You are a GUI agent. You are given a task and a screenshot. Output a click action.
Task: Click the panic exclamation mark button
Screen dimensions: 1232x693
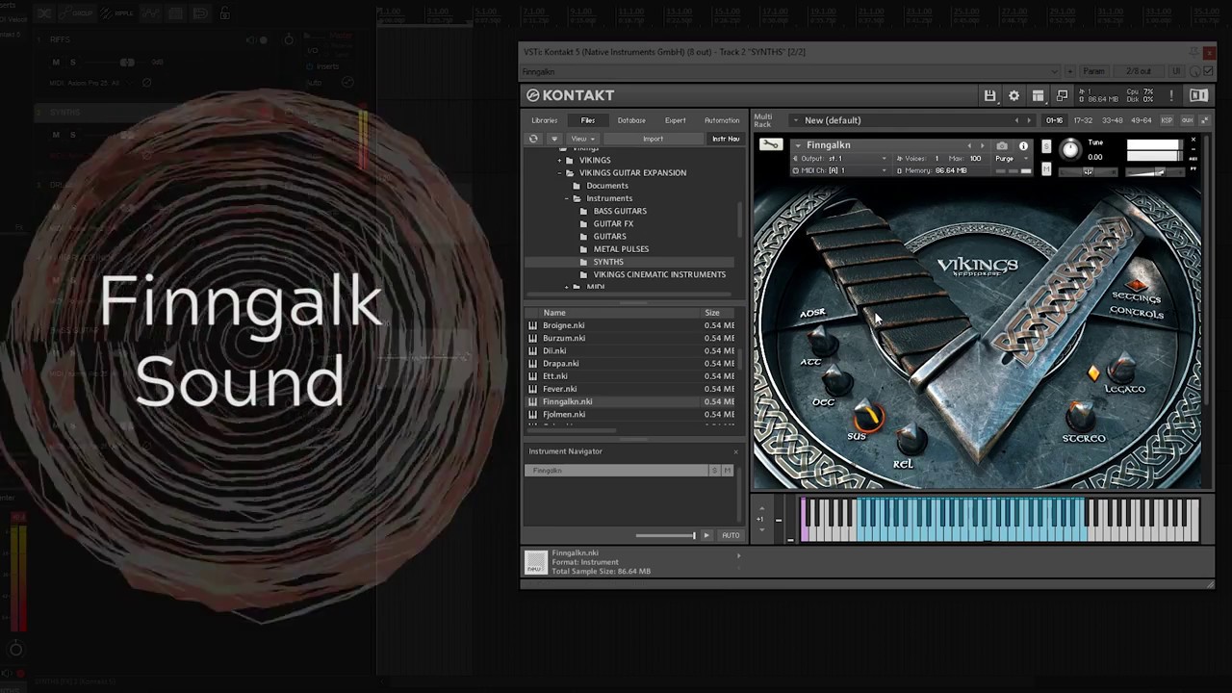pos(1171,95)
